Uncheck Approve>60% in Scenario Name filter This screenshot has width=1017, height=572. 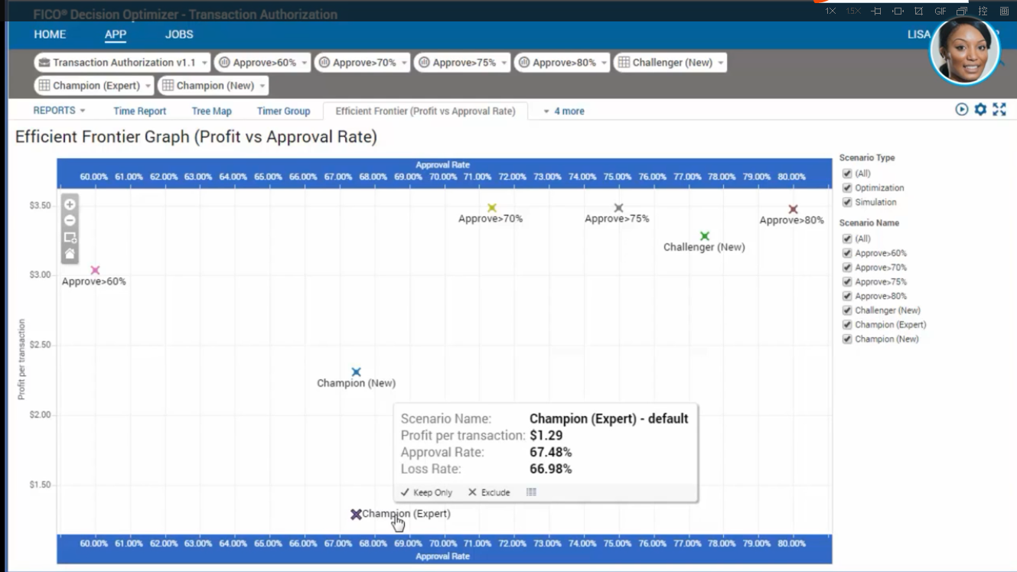(847, 253)
